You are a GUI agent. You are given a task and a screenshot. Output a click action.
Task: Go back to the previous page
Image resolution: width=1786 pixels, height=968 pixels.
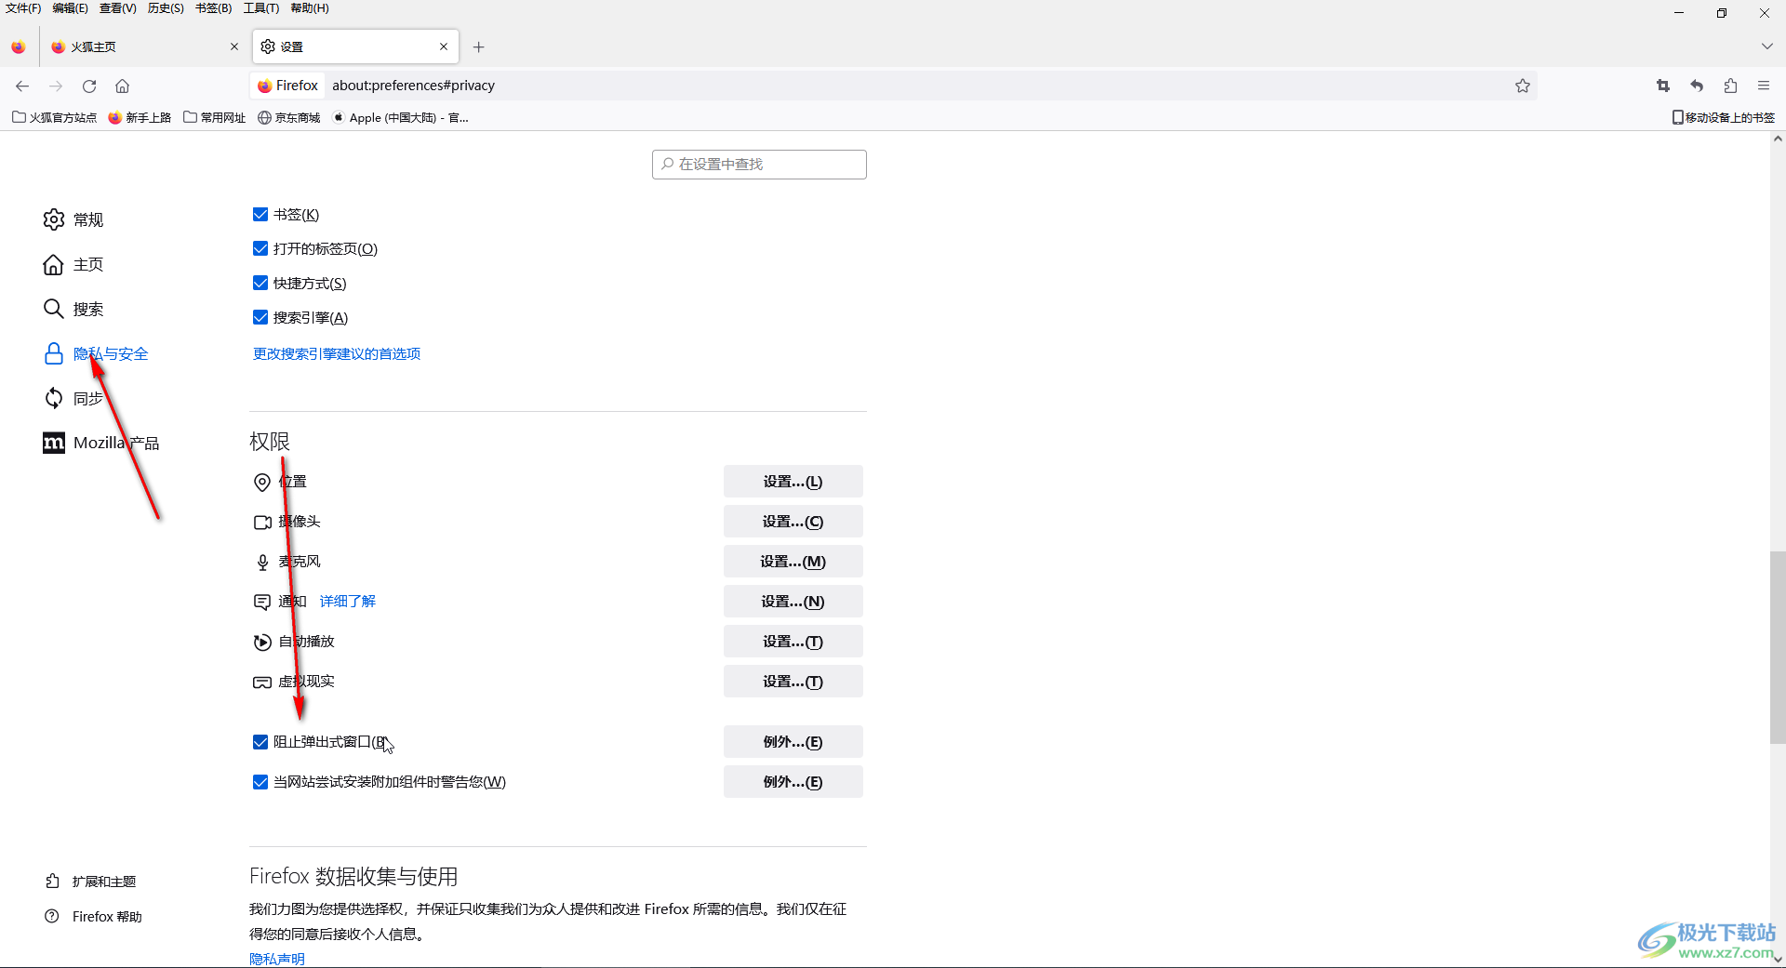pyautogui.click(x=22, y=86)
